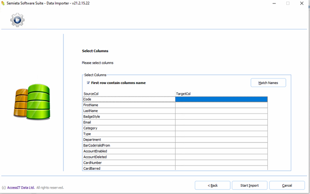Close the Data Importer window
Screen dimensions: 310x194
[302, 4]
